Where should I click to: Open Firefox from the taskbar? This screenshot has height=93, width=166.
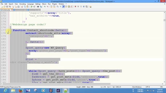[21, 91]
